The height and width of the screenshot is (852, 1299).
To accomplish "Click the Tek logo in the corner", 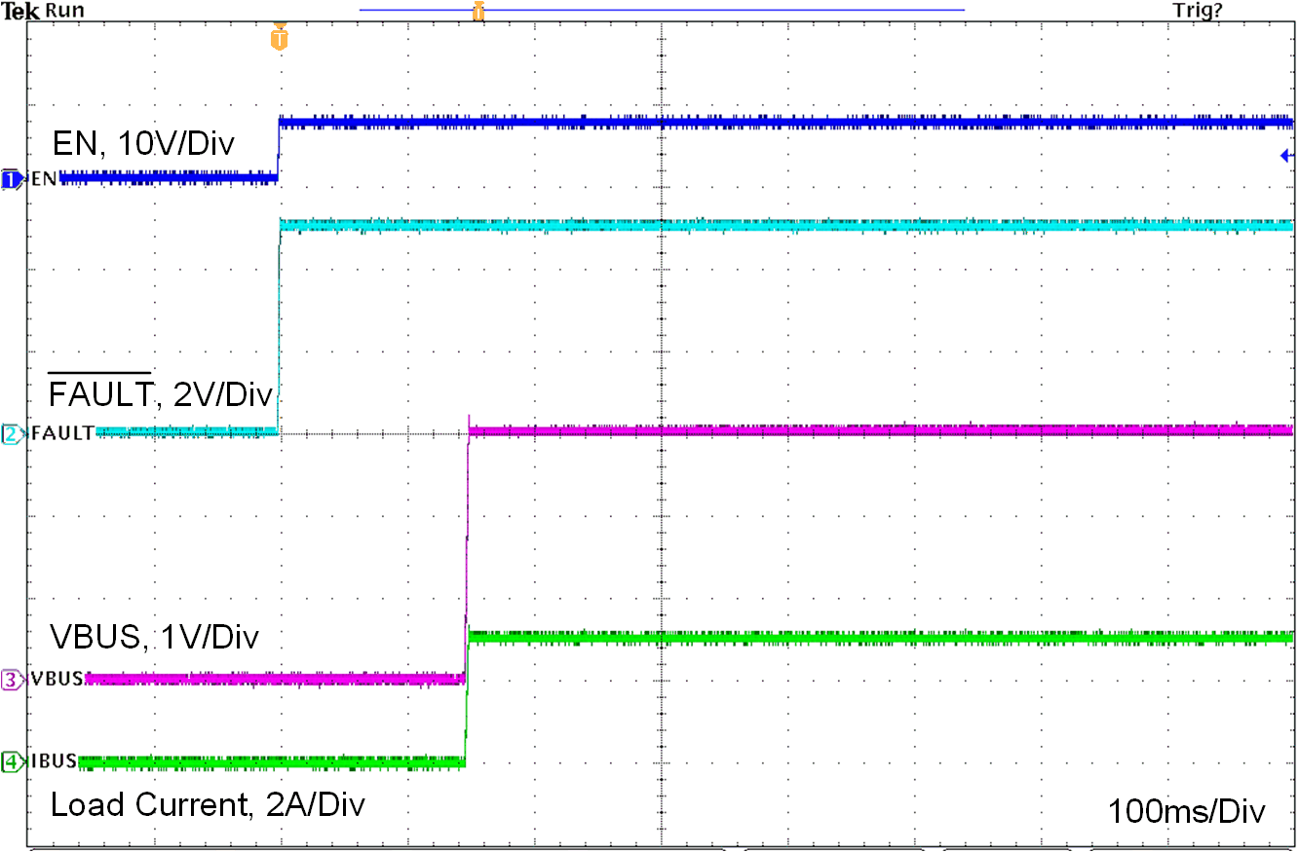I will coord(20,9).
